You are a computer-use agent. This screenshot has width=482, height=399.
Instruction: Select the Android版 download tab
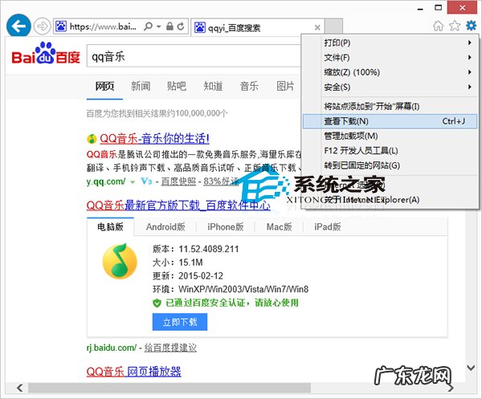point(165,226)
